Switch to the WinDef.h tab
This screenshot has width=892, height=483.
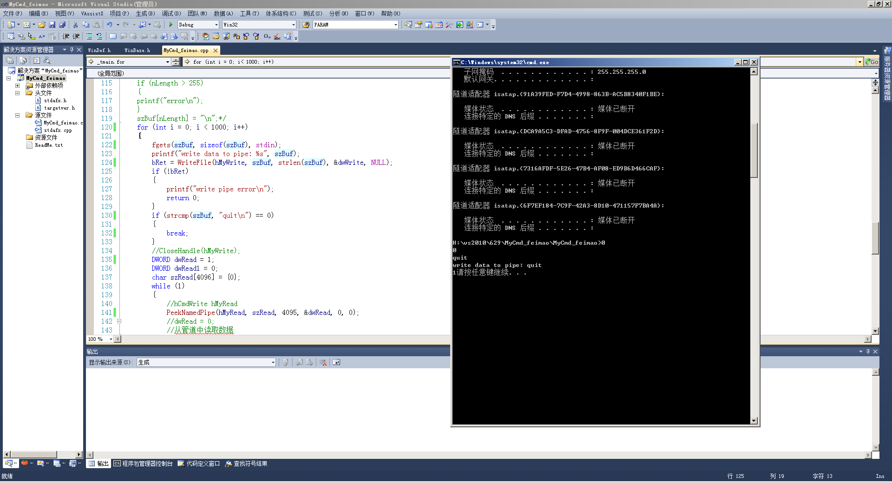click(x=99, y=50)
